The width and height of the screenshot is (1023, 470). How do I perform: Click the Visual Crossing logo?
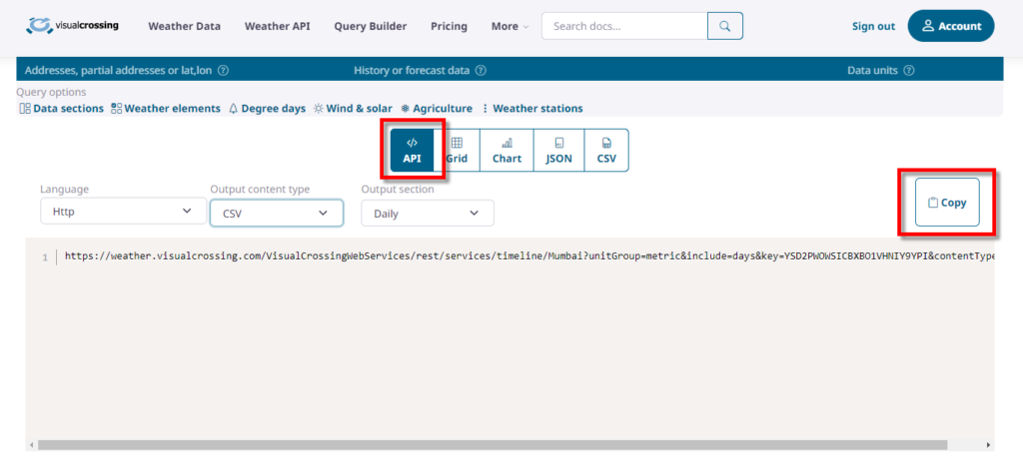click(73, 26)
